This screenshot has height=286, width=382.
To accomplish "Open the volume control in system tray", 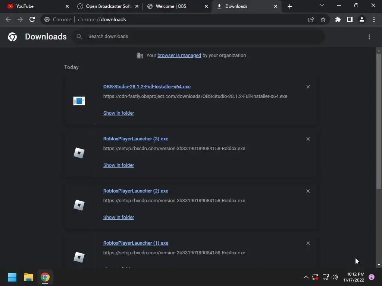I will click(335, 277).
